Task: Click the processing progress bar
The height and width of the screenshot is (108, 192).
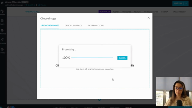Action: (x=92, y=58)
